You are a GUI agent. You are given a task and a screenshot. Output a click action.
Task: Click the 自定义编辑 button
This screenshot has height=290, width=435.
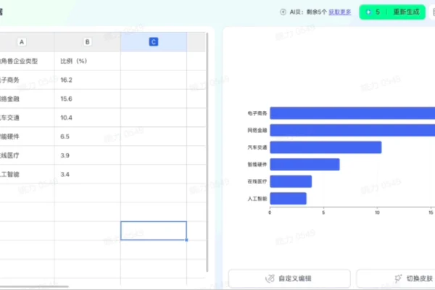[289, 278]
